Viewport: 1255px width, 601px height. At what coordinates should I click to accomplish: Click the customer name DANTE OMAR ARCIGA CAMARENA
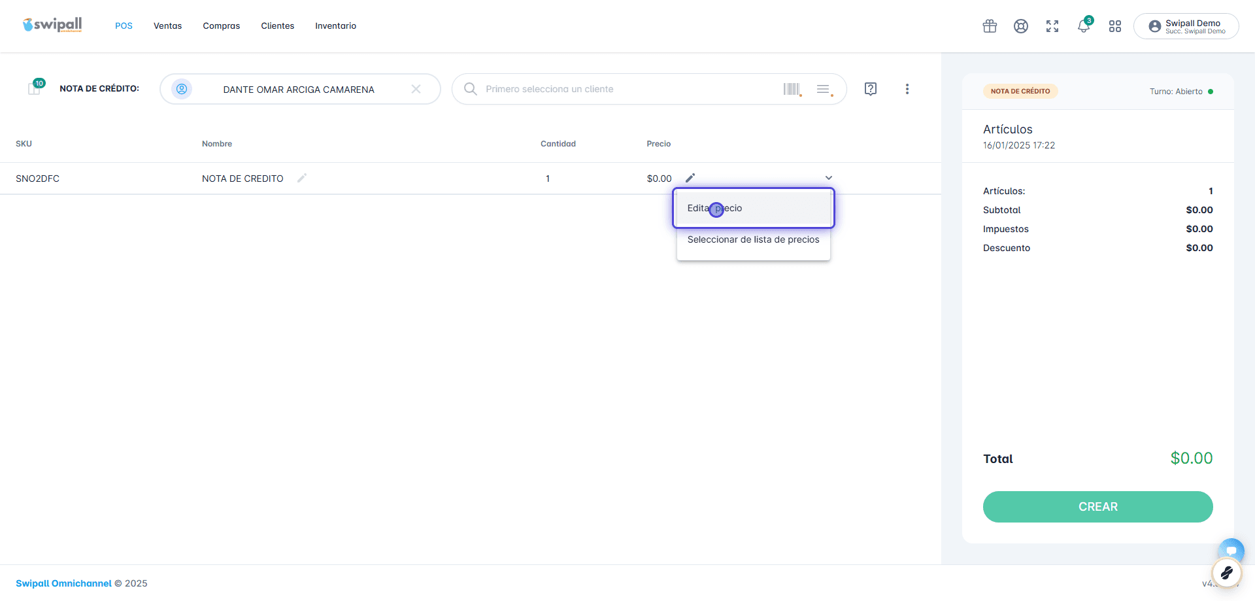coord(299,90)
